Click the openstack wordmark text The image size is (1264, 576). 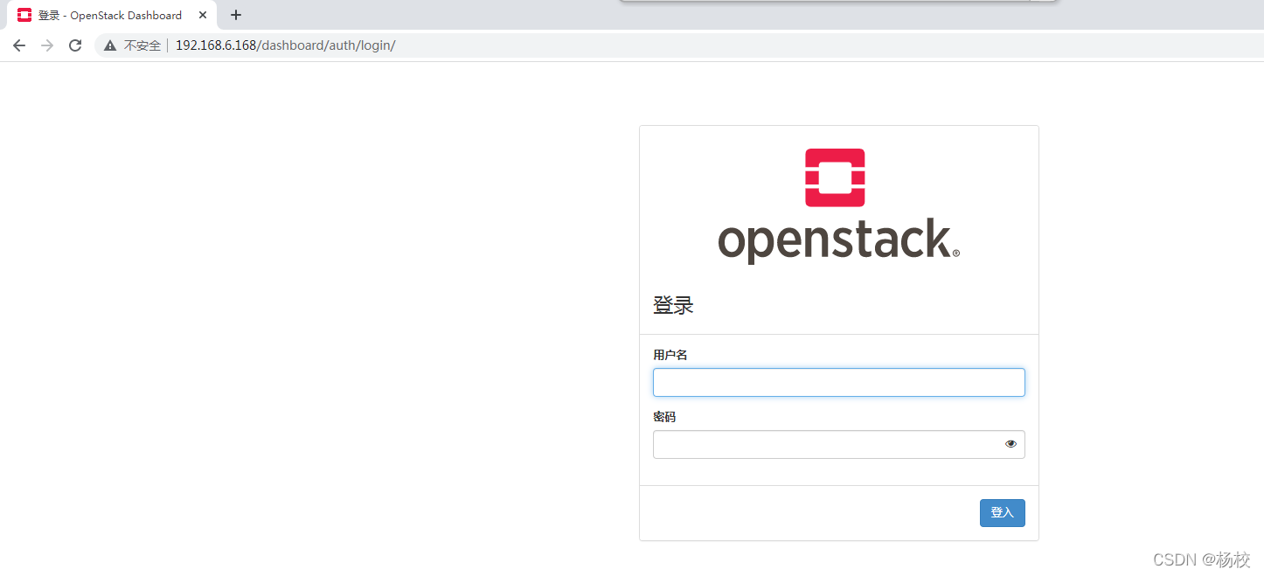coord(838,240)
